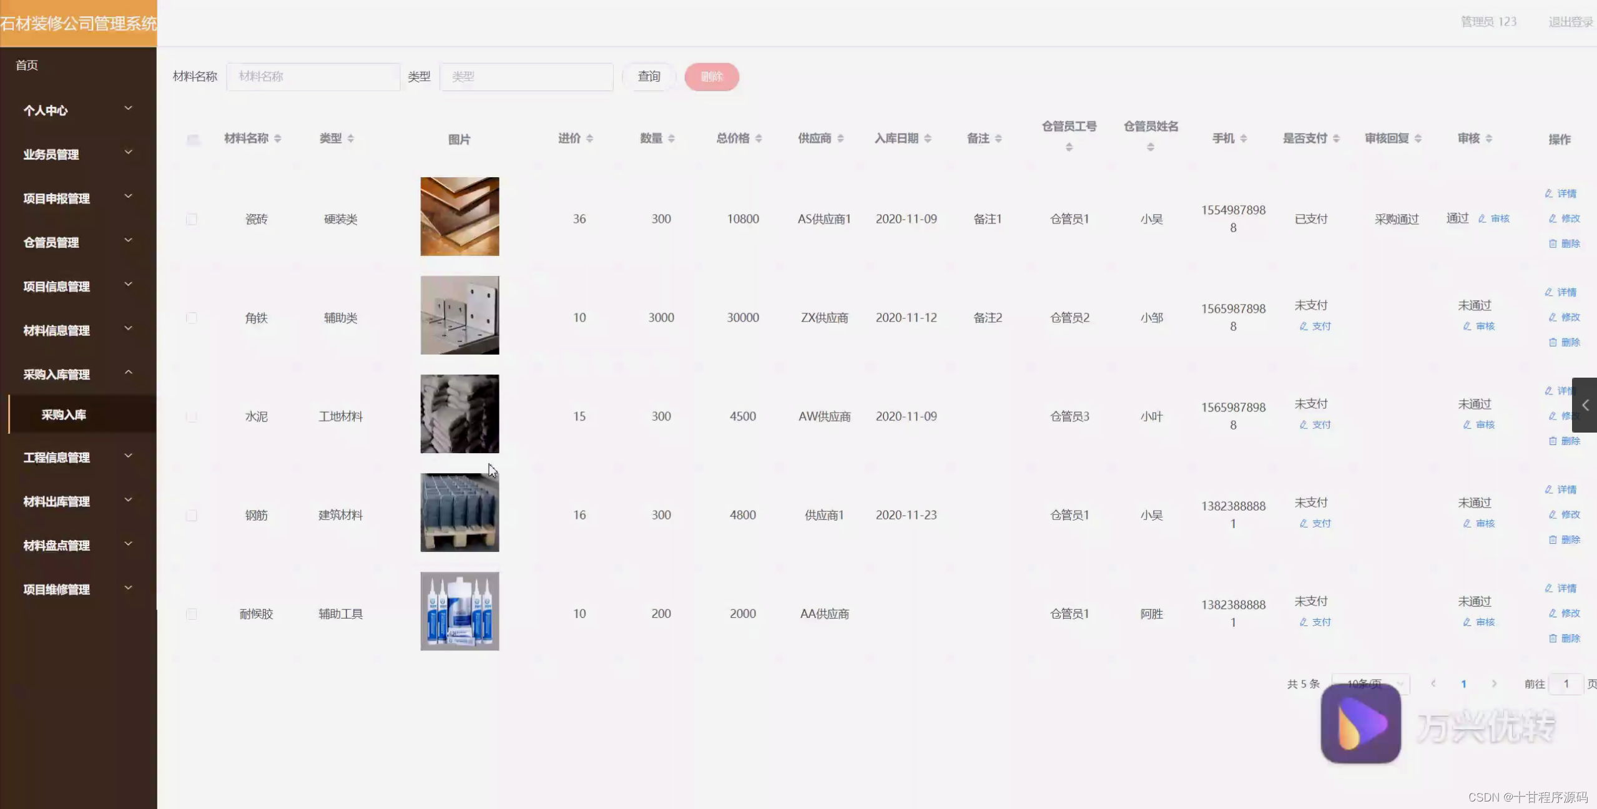The height and width of the screenshot is (809, 1597).
Task: Check the 瓷砖 row checkbox
Action: pos(192,219)
